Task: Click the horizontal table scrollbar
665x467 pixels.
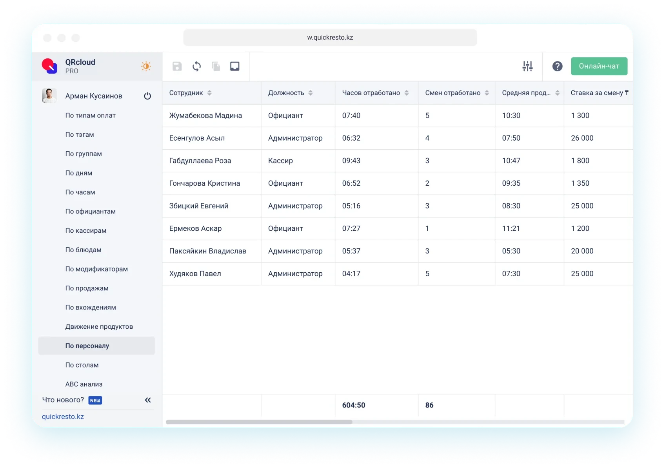Action: 259,422
